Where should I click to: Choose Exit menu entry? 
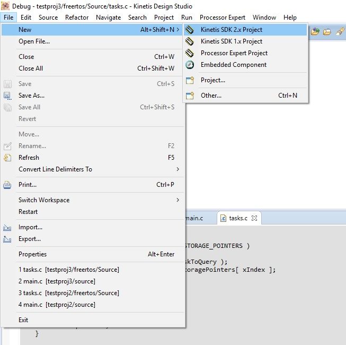pyautogui.click(x=93, y=320)
